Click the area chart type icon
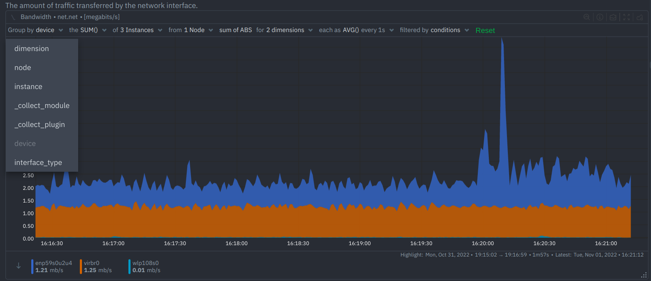The height and width of the screenshot is (281, 651). click(613, 17)
